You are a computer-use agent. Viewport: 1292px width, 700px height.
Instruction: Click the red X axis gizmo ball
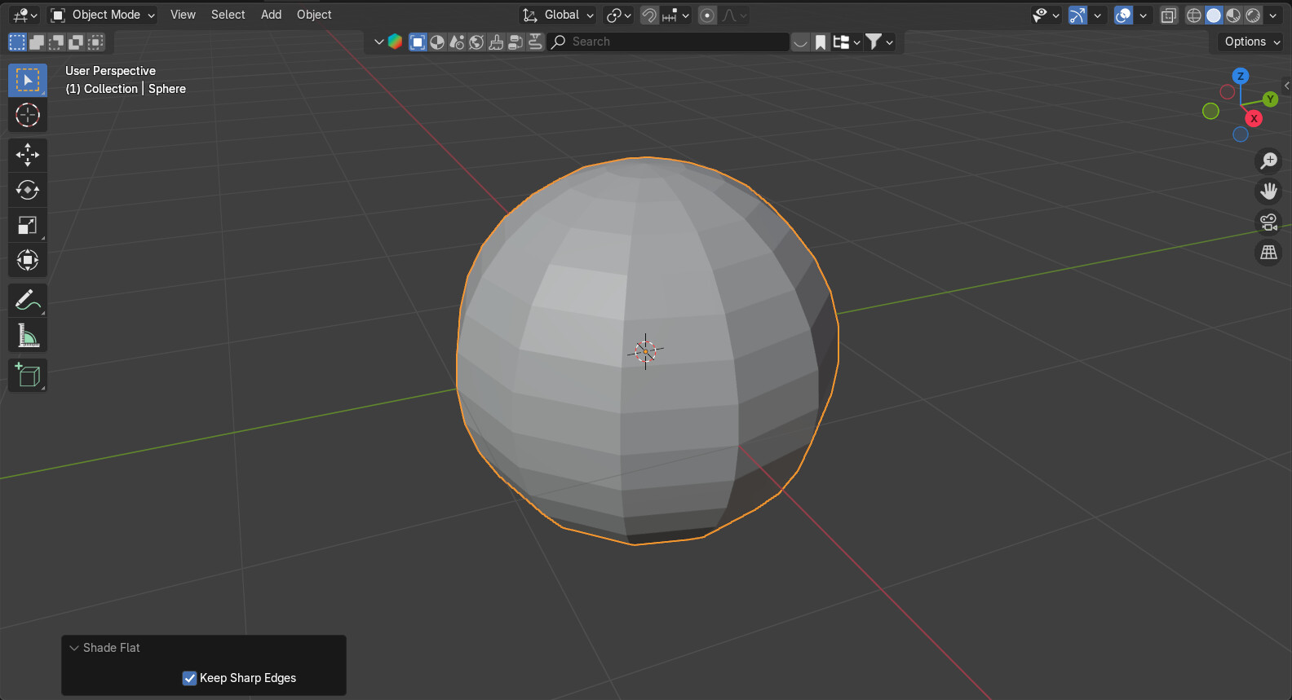pyautogui.click(x=1254, y=118)
